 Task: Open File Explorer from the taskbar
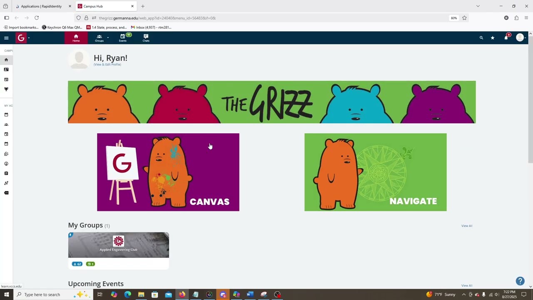click(141, 295)
